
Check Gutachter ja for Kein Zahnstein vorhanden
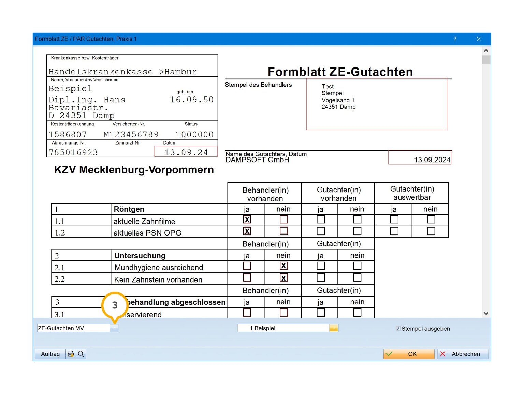pyautogui.click(x=321, y=277)
